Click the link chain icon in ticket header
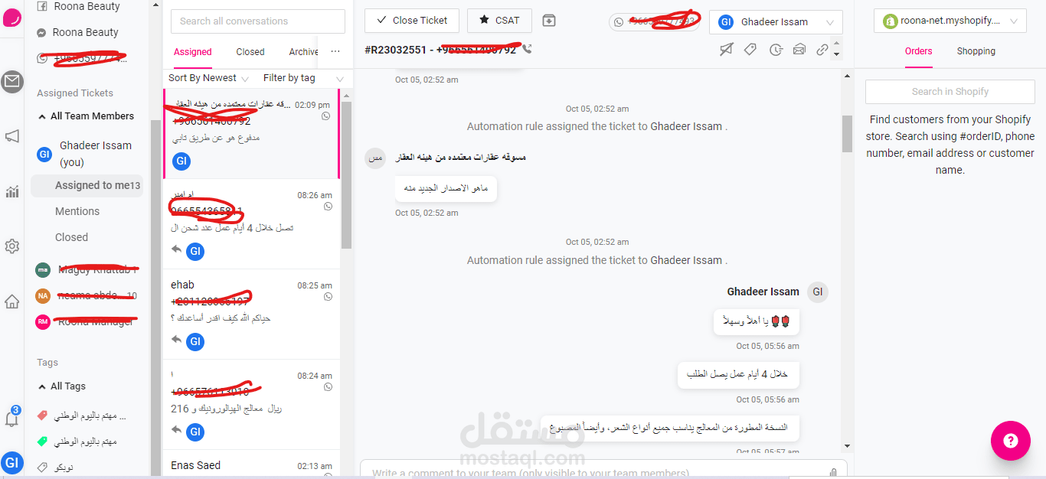This screenshot has height=479, width=1046. pyautogui.click(x=822, y=50)
